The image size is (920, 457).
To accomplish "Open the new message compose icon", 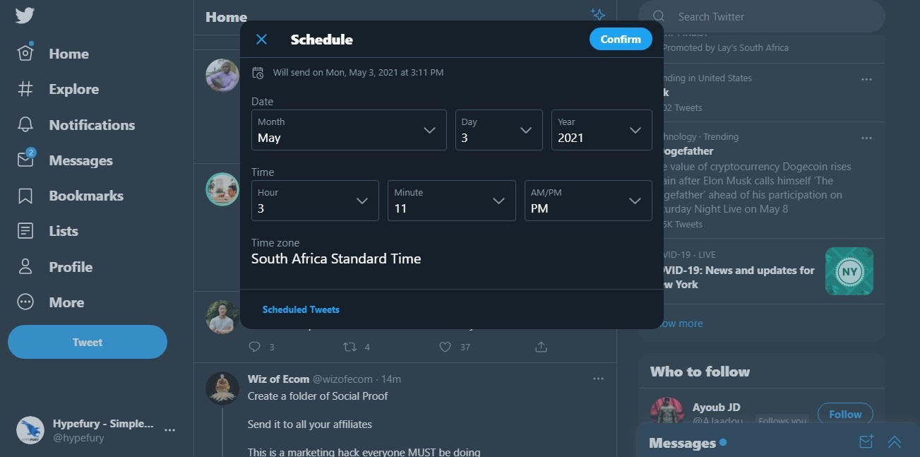I will 865,441.
